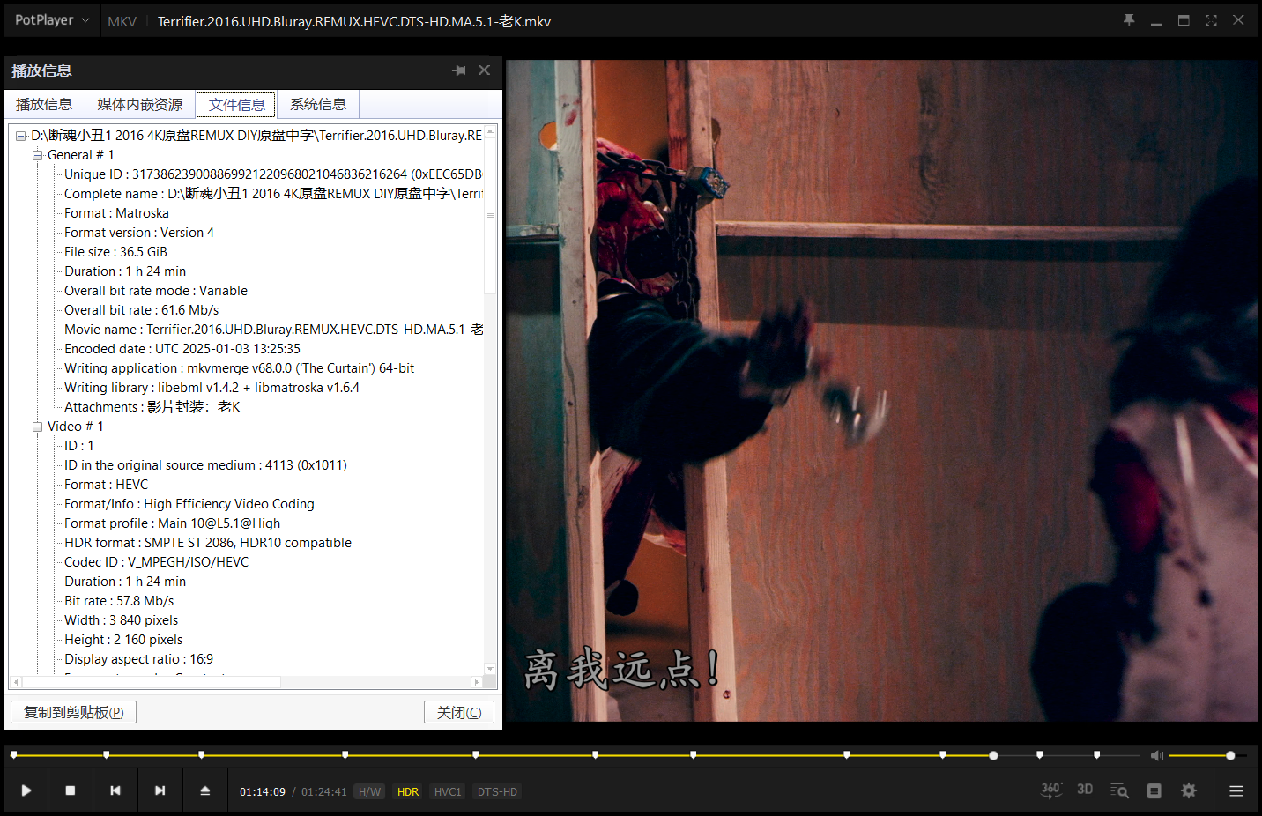Open the PotPlayer dropdown menu
The height and width of the screenshot is (816, 1262).
(x=52, y=20)
